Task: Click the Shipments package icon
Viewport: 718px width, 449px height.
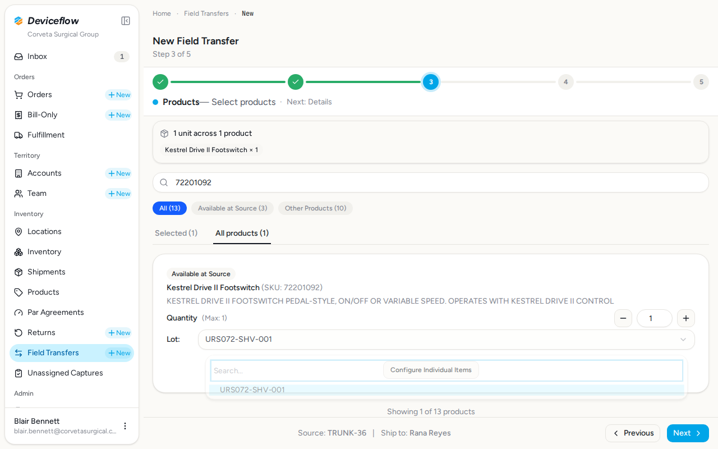Action: click(x=19, y=272)
